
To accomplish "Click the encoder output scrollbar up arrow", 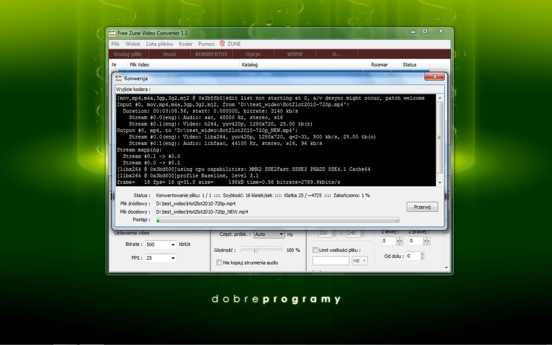I will click(x=440, y=98).
